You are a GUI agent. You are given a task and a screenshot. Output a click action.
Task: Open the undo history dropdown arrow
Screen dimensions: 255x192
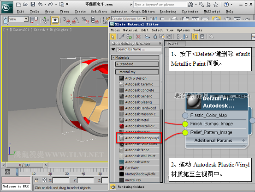point(45,5)
